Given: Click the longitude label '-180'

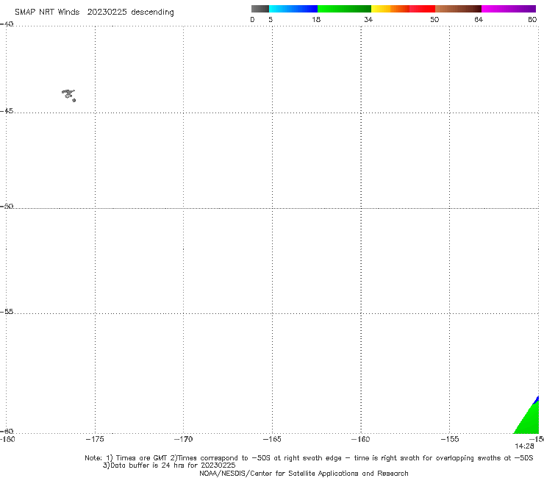Looking at the screenshot, I should (x=7, y=439).
